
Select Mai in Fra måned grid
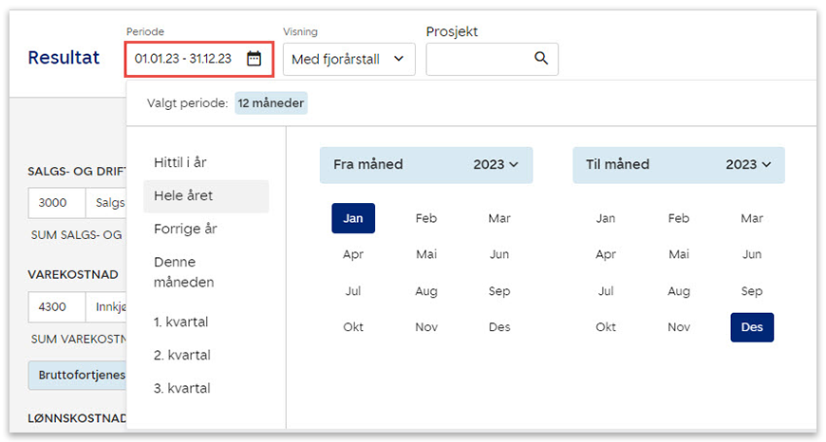coord(426,254)
